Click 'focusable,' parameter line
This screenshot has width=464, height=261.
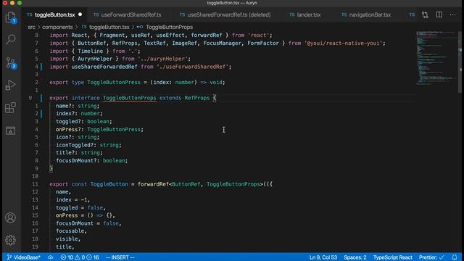(x=71, y=231)
